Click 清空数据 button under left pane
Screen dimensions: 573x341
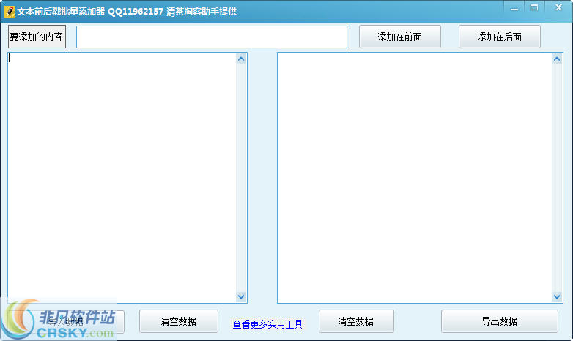179,321
